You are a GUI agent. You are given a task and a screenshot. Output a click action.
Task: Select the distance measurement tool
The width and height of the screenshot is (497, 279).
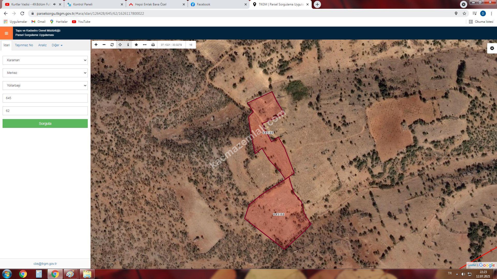pos(145,45)
